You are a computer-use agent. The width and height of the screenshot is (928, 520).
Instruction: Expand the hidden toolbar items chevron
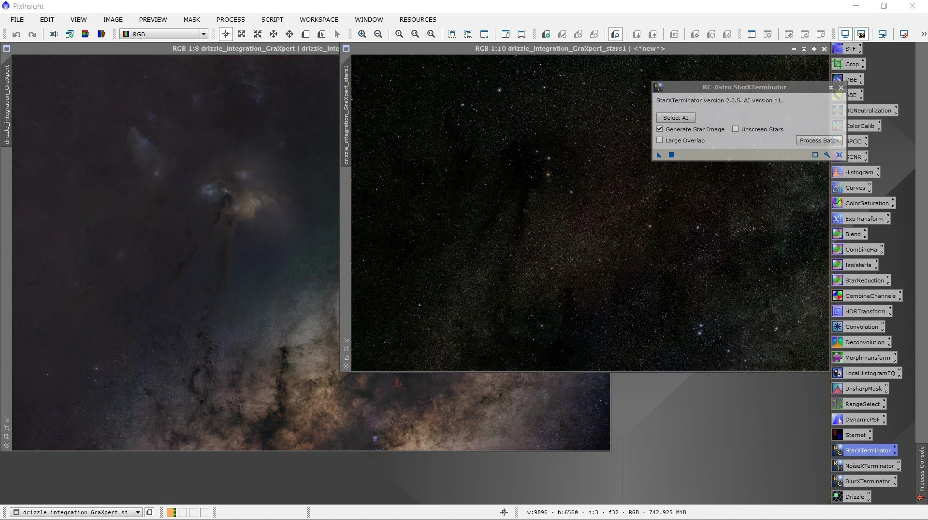click(x=924, y=34)
